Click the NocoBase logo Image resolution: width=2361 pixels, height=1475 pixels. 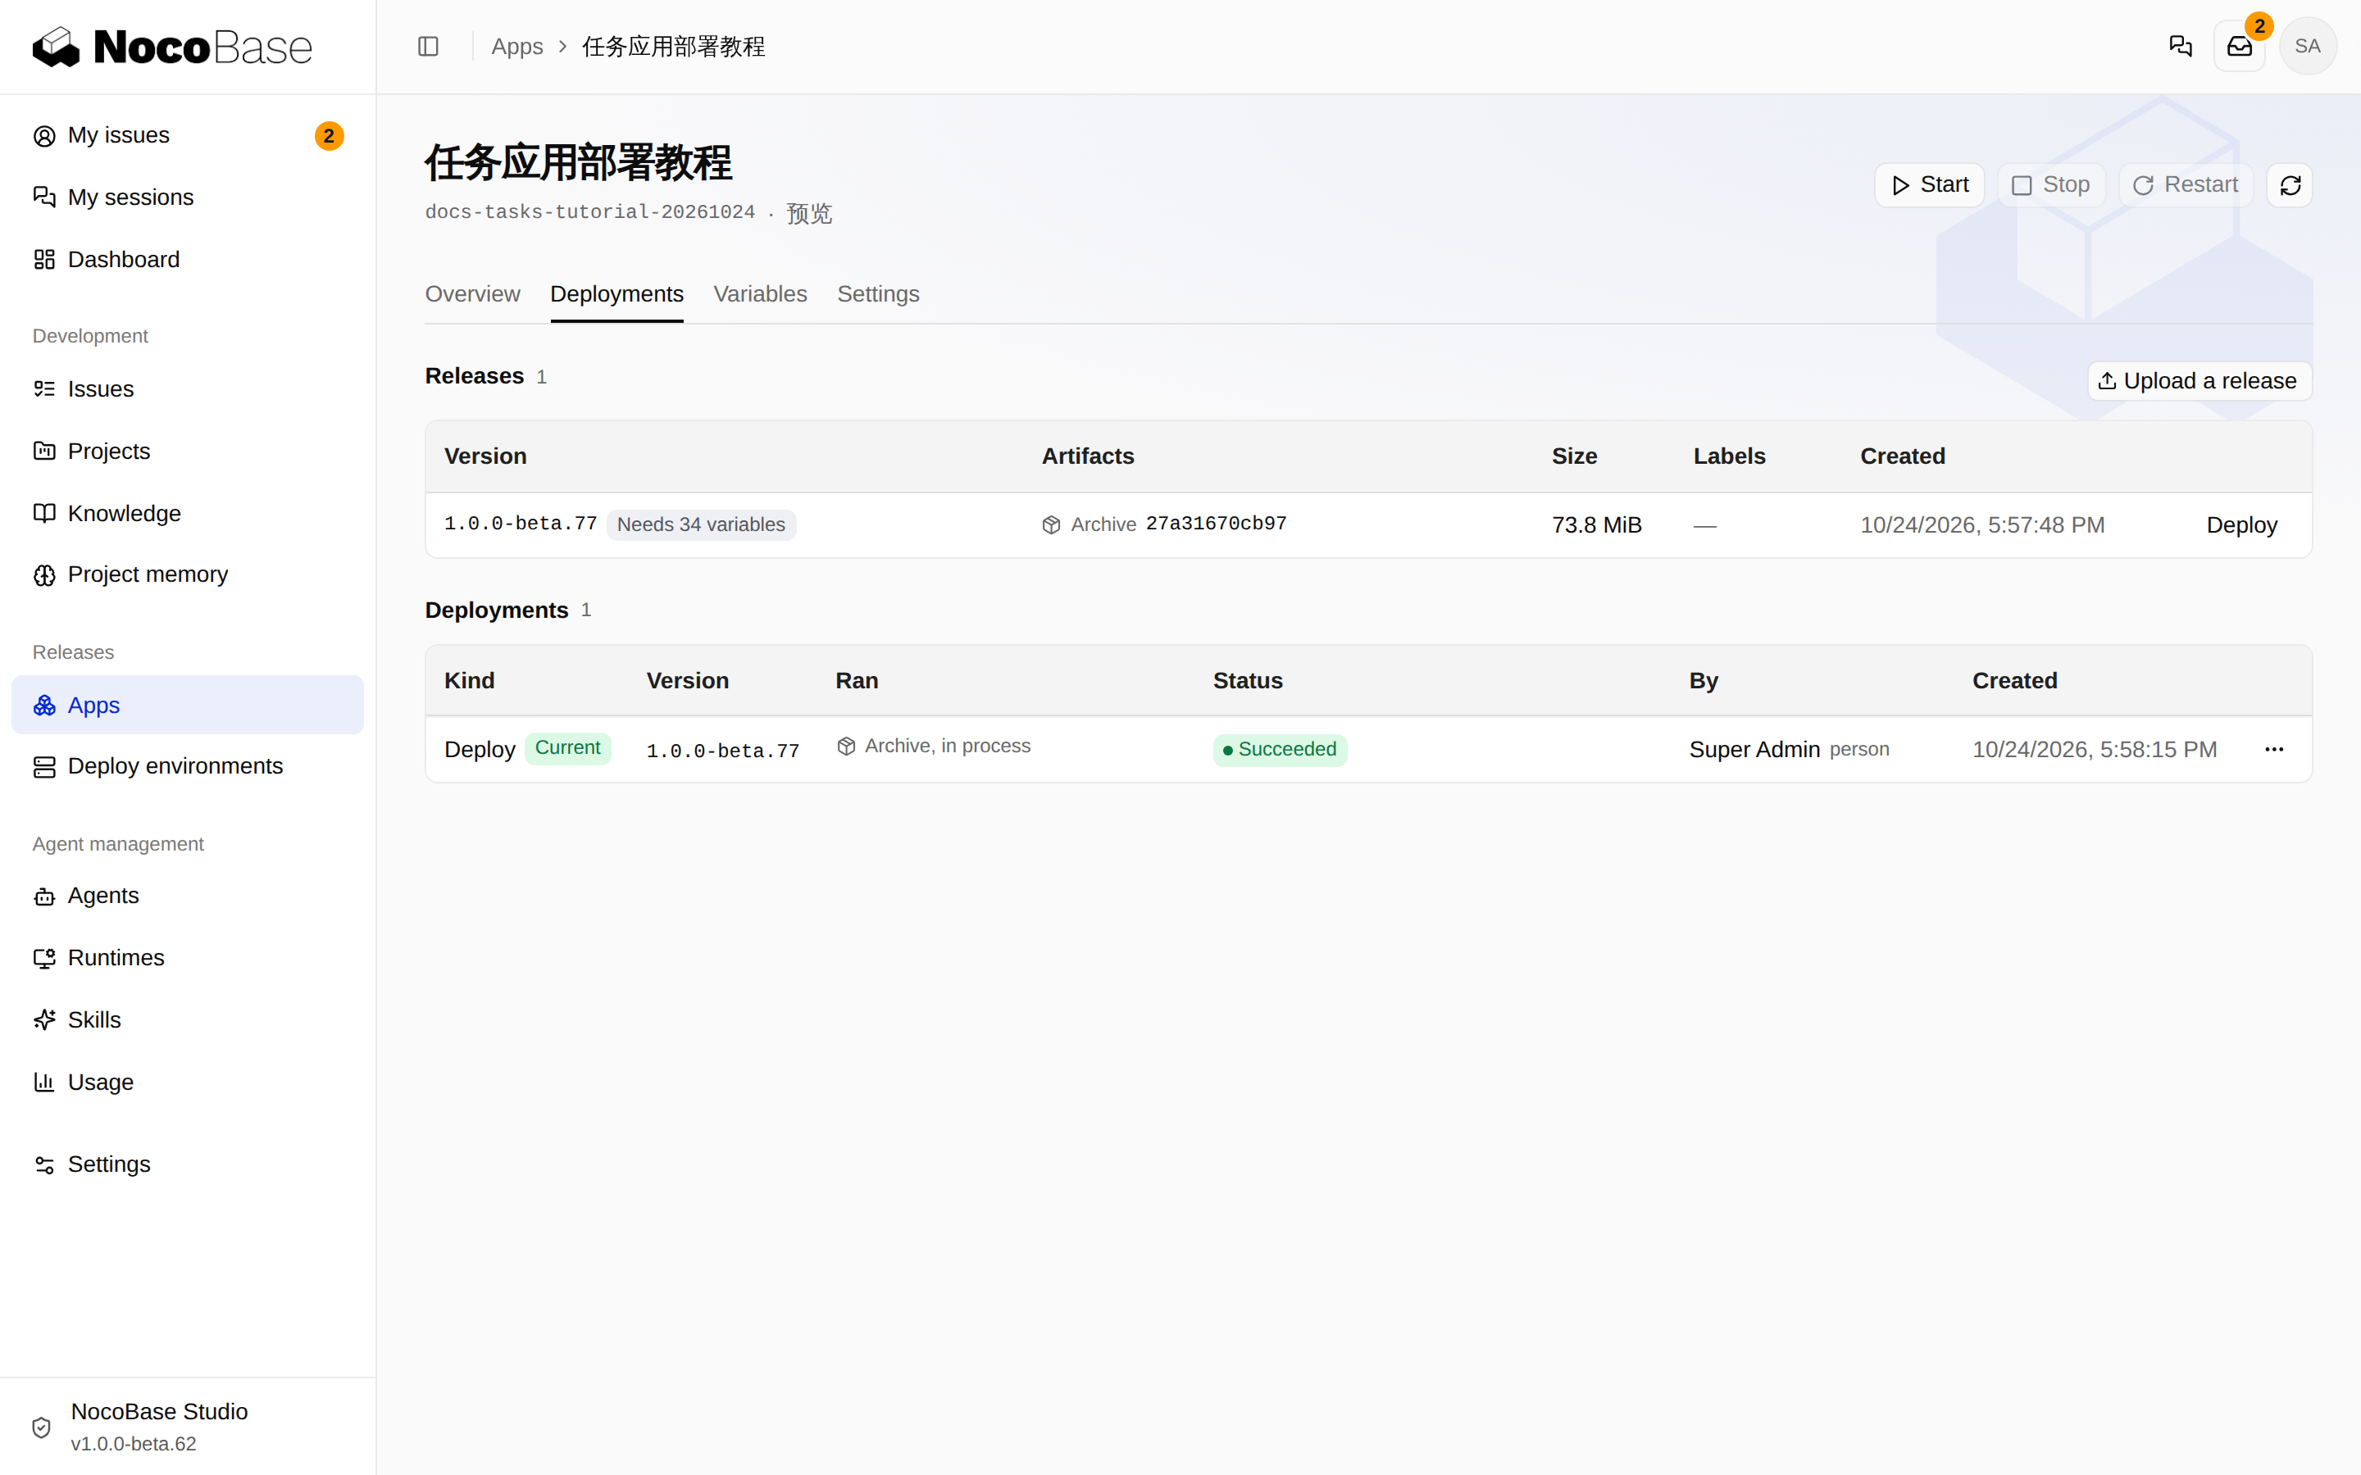[x=173, y=47]
